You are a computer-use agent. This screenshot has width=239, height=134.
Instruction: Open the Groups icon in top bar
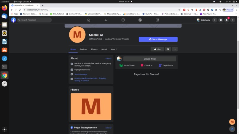tap(140, 20)
